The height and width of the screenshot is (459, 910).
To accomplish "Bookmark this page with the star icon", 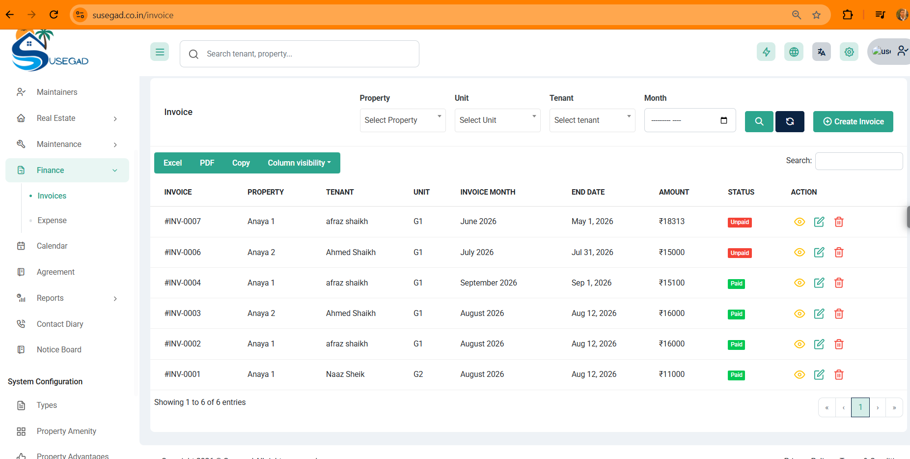I will tap(816, 15).
